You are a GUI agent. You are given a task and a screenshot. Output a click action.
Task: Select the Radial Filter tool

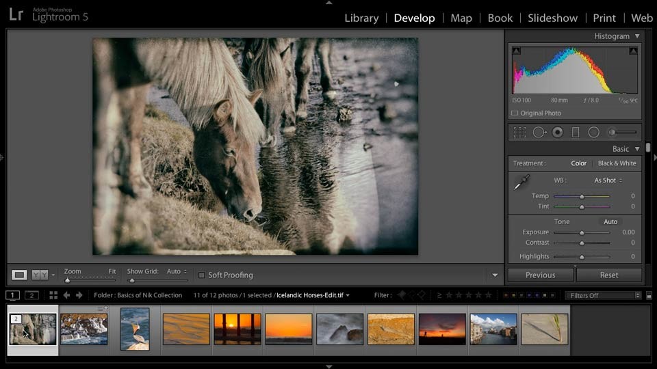pos(594,132)
